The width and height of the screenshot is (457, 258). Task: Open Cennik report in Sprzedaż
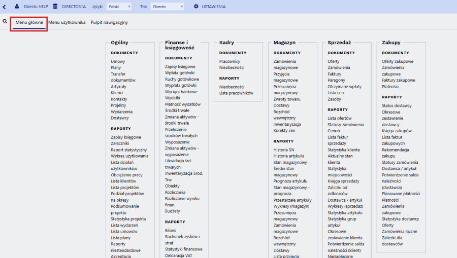click(x=334, y=131)
